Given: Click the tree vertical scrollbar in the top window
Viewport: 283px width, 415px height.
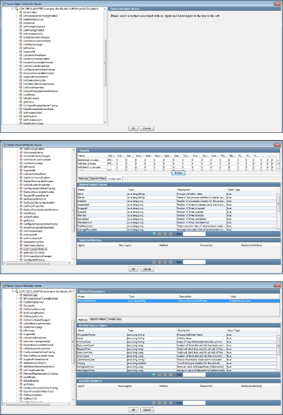Looking at the screenshot, I should [x=105, y=63].
